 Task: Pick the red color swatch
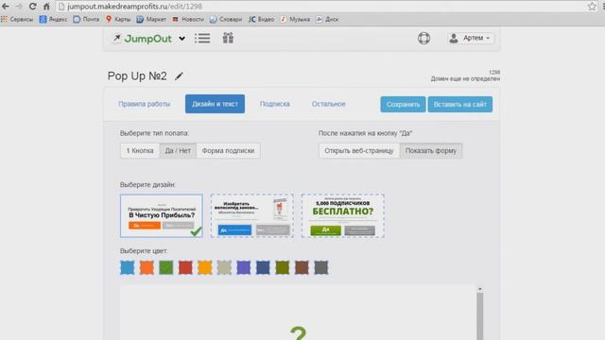coord(185,267)
